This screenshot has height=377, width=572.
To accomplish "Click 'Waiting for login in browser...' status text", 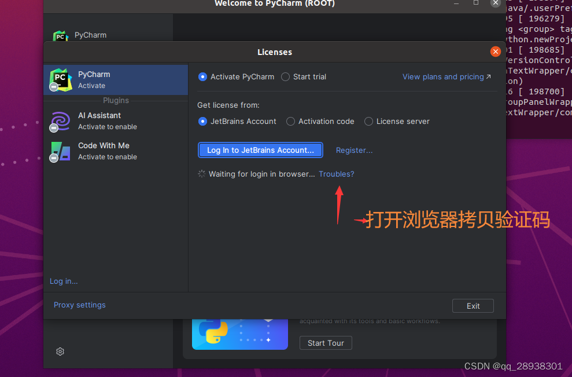I will [x=261, y=174].
